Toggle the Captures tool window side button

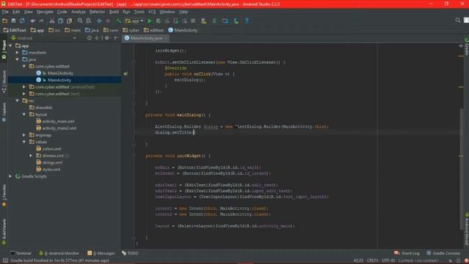[4, 112]
